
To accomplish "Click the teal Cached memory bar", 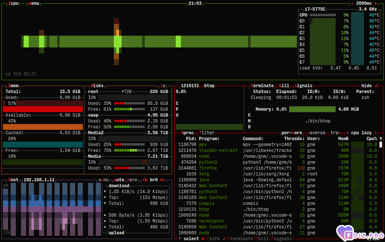I will click(43, 145).
